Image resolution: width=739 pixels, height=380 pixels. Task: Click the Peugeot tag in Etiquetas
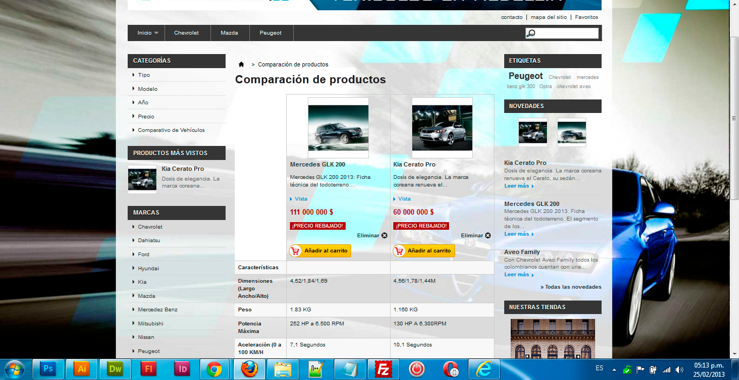(525, 76)
